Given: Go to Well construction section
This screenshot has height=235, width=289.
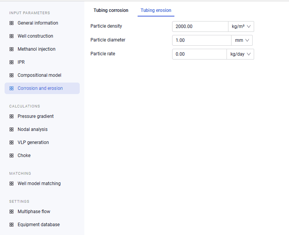Looking at the screenshot, I should (42, 36).
